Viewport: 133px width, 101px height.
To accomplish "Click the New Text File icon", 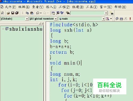I will 2,13.
